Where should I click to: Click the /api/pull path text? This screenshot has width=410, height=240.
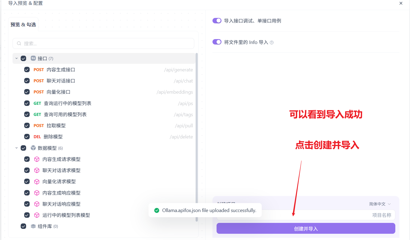(x=184, y=126)
